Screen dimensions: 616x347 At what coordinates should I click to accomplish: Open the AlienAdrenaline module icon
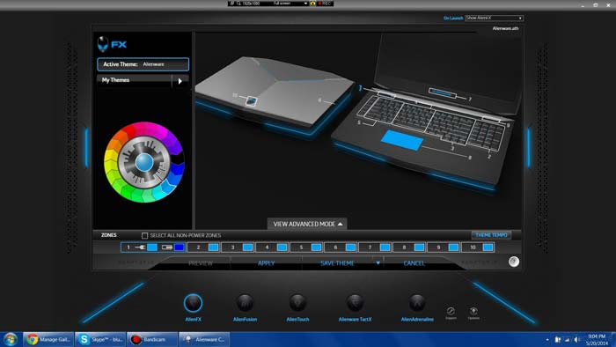(417, 303)
